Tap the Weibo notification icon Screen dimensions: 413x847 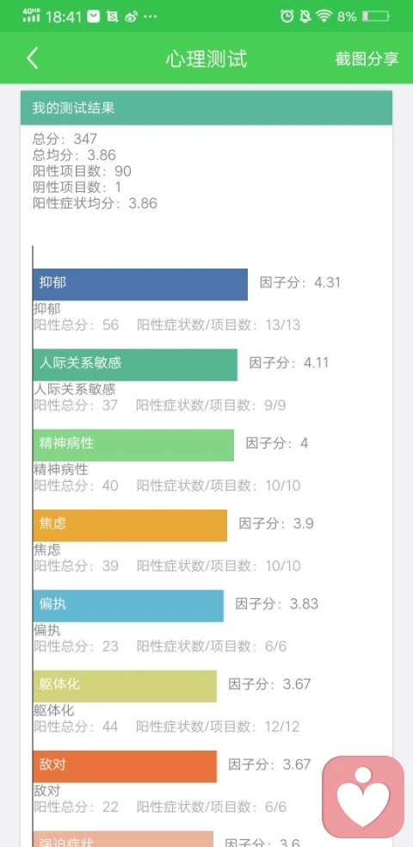point(131,16)
